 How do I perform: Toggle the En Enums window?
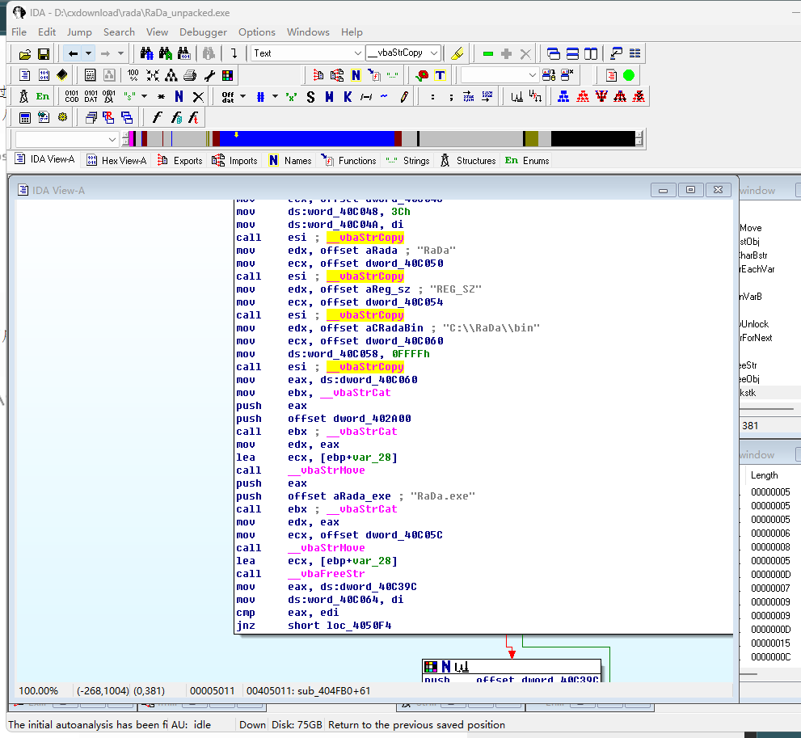click(527, 160)
